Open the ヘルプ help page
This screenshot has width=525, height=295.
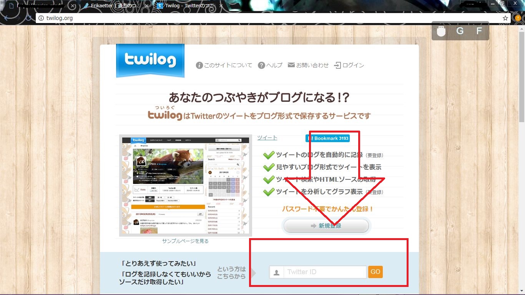coord(270,65)
